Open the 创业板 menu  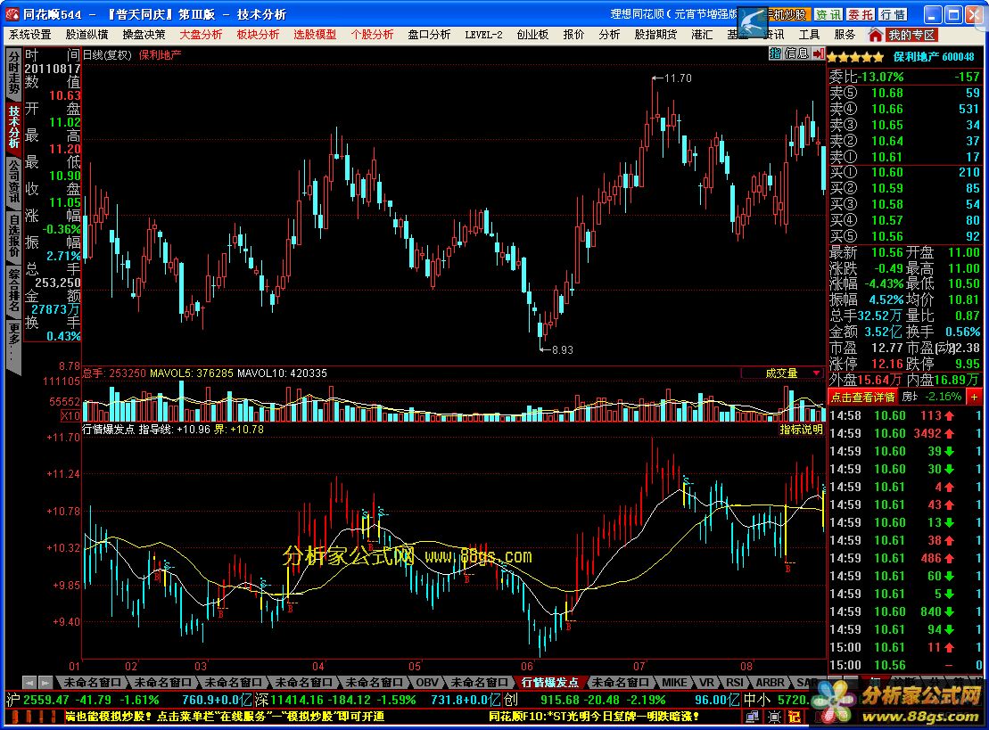[532, 35]
